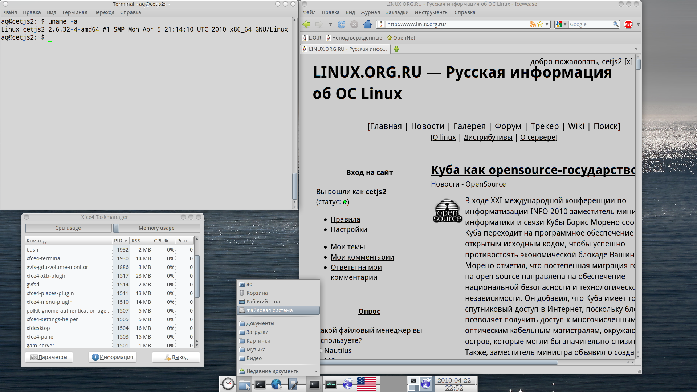The height and width of the screenshot is (392, 697).
Task: Open the L.O.R bookmark
Action: (312, 38)
